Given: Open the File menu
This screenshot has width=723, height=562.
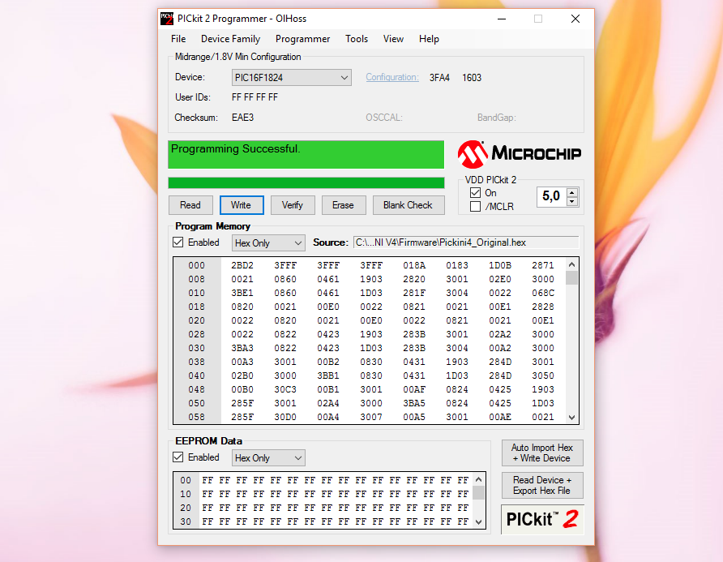Looking at the screenshot, I should [178, 39].
